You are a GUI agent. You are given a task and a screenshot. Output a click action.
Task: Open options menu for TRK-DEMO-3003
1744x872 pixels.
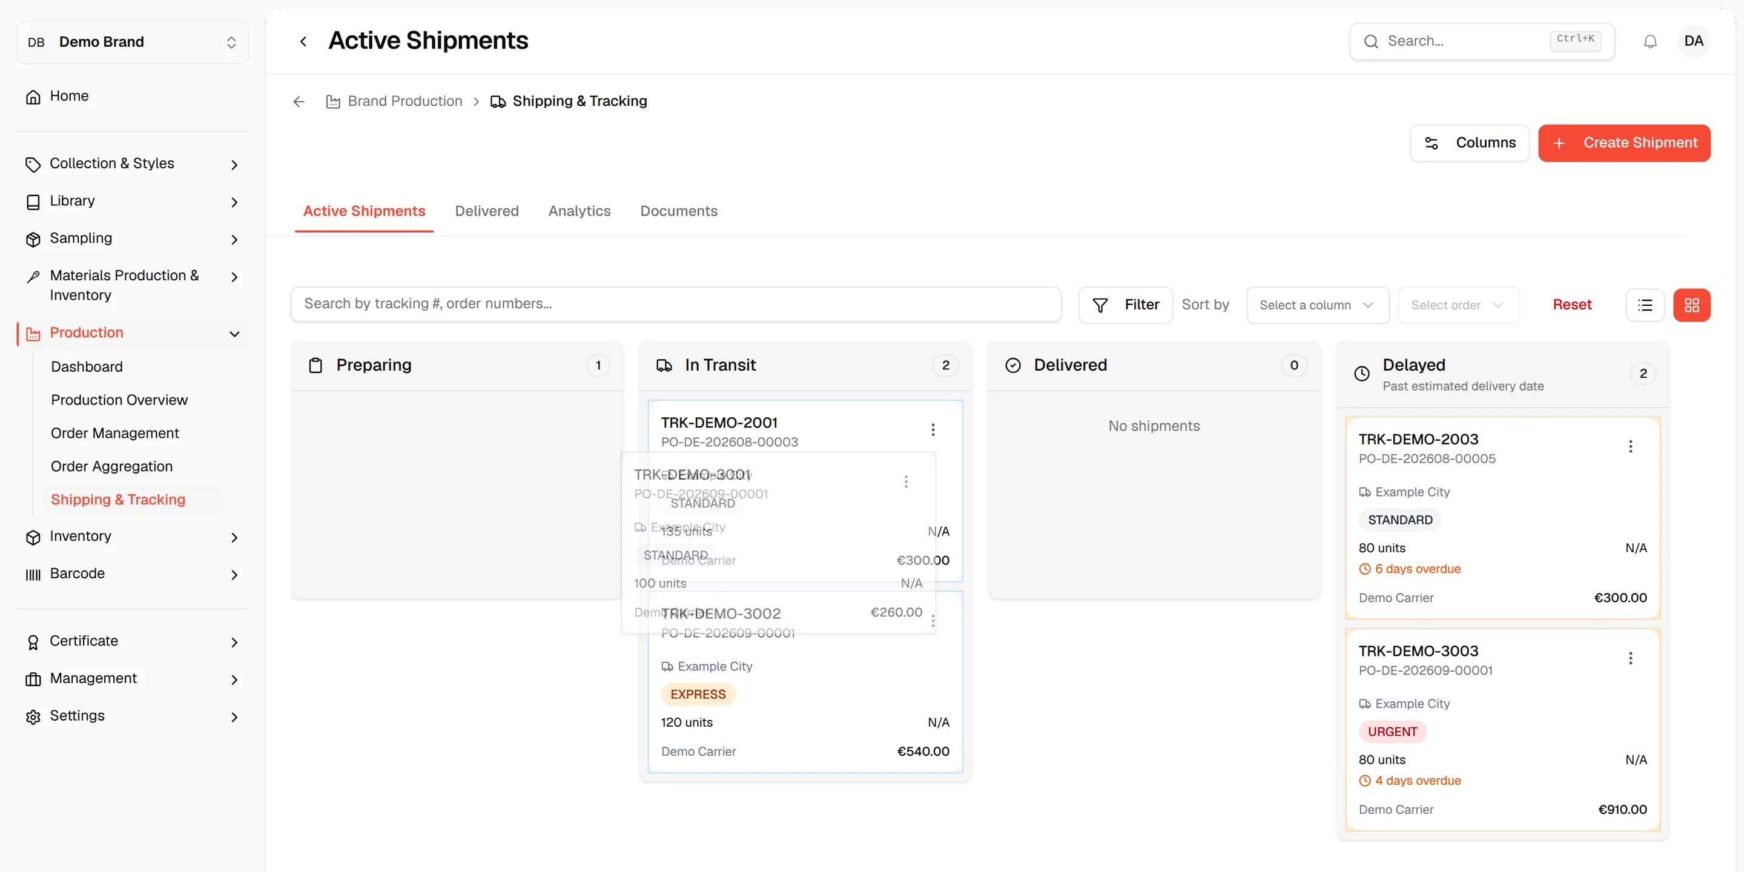tap(1630, 658)
